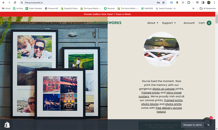
Task: Open the Gmail bookmark
Action: [x=6, y=8]
